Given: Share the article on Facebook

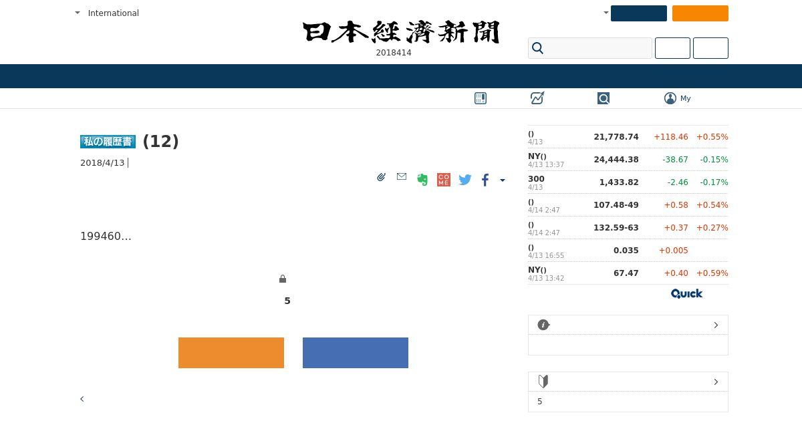Looking at the screenshot, I should click(x=485, y=180).
